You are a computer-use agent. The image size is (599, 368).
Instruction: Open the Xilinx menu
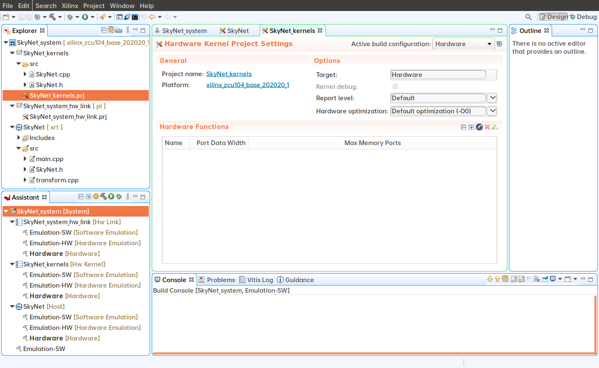(x=70, y=5)
